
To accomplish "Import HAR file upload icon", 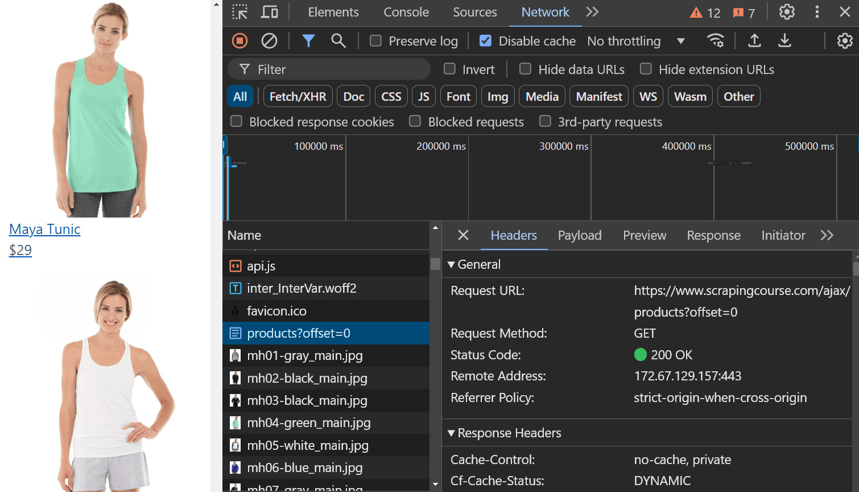I will (x=754, y=41).
